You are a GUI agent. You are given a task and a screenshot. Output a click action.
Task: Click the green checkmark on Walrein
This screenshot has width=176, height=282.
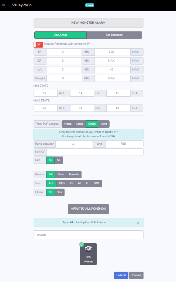pyautogui.click(x=82, y=244)
